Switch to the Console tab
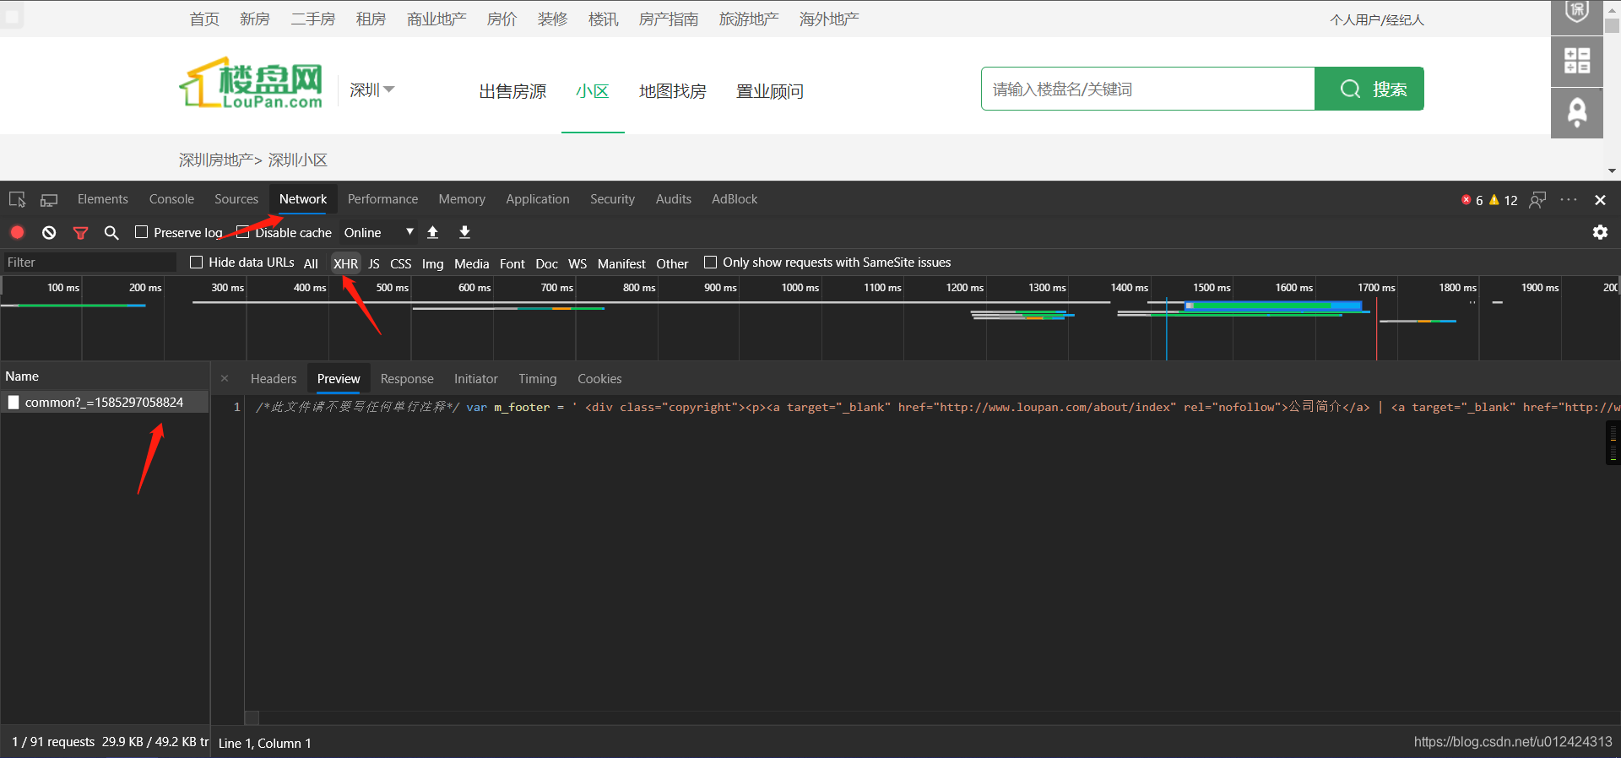Viewport: 1621px width, 758px height. click(171, 199)
